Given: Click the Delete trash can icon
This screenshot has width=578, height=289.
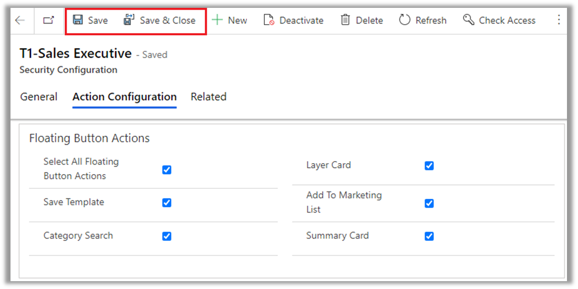Looking at the screenshot, I should (x=345, y=20).
